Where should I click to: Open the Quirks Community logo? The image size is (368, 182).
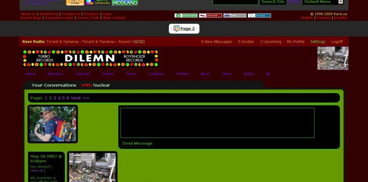pyautogui.click(x=98, y=2)
